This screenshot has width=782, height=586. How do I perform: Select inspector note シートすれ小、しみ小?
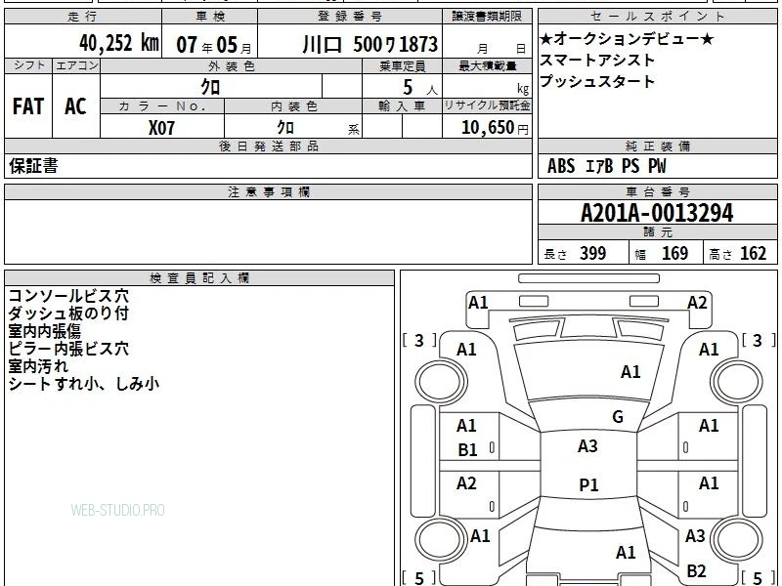tap(84, 384)
